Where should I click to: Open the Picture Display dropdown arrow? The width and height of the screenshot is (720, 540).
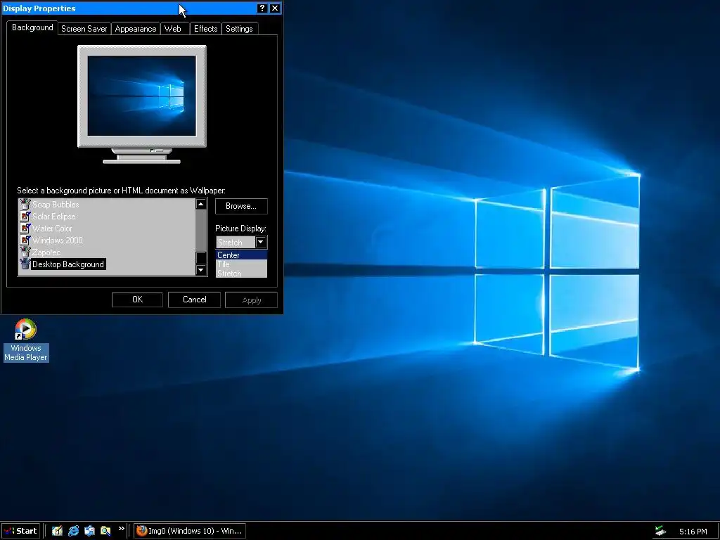pyautogui.click(x=260, y=242)
